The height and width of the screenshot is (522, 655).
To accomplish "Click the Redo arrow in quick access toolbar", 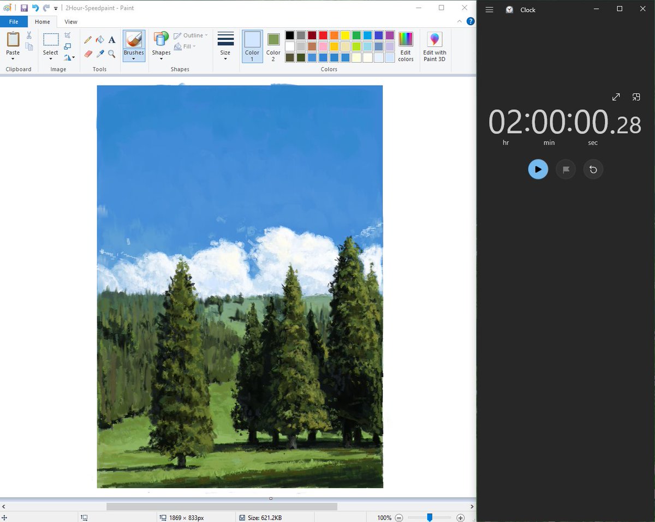I will click(x=46, y=8).
